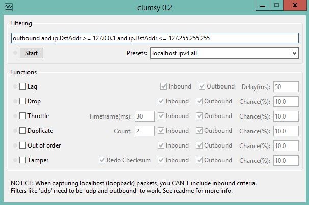The image size is (309, 205).
Task: Click the Drop status indicator dot
Action: tap(15, 101)
